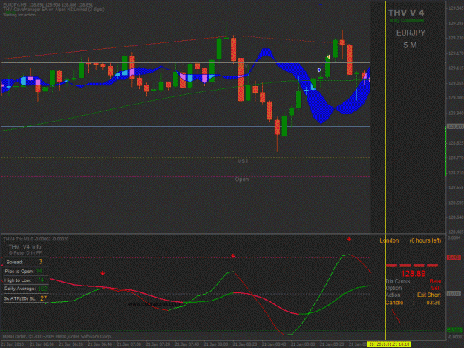Viewport: 464px width, 348px height.
Task: Click the 'Bear' Trix Cross value
Action: pyautogui.click(x=435, y=281)
